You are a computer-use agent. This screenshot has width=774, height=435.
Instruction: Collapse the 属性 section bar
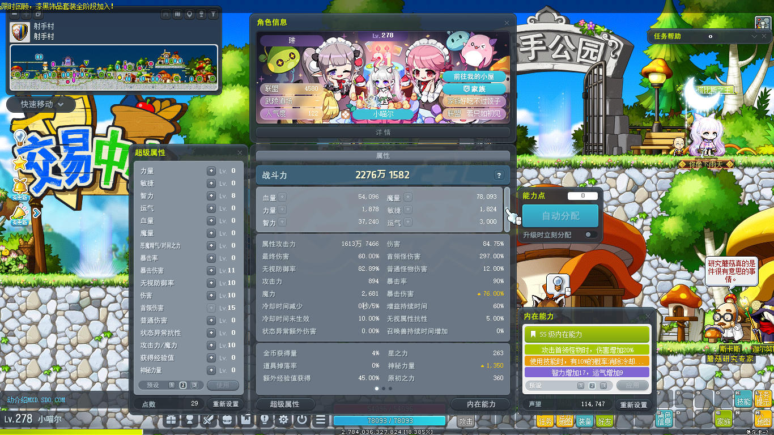pyautogui.click(x=383, y=156)
